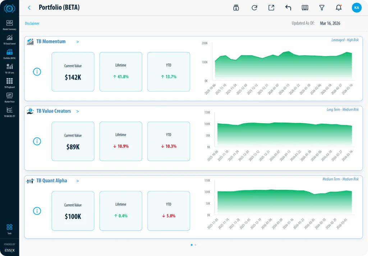
Task: Click the download icon in top toolbar
Action: (236, 8)
